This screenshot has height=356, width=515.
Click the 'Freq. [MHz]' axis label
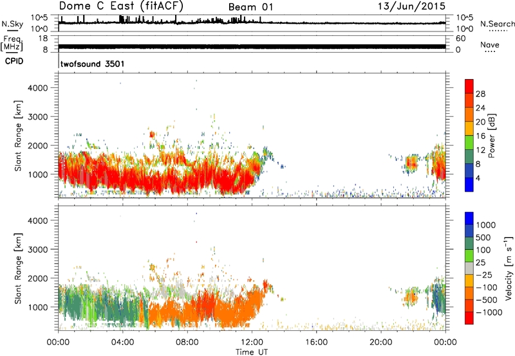[12, 43]
